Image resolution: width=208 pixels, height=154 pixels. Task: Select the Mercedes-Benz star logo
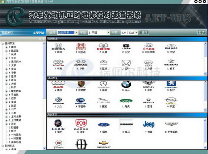pos(104,85)
